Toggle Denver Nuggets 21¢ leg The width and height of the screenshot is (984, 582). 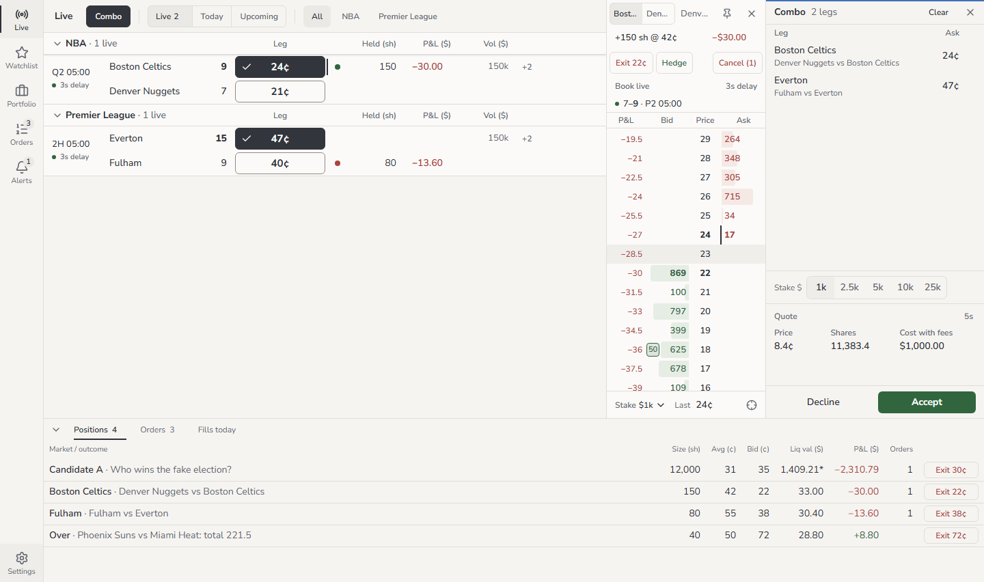point(280,92)
